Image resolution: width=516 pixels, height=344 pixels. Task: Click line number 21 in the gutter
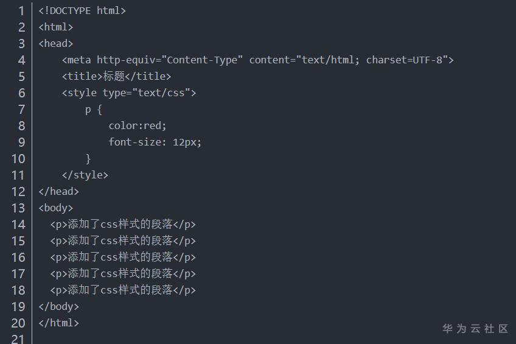pos(18,339)
